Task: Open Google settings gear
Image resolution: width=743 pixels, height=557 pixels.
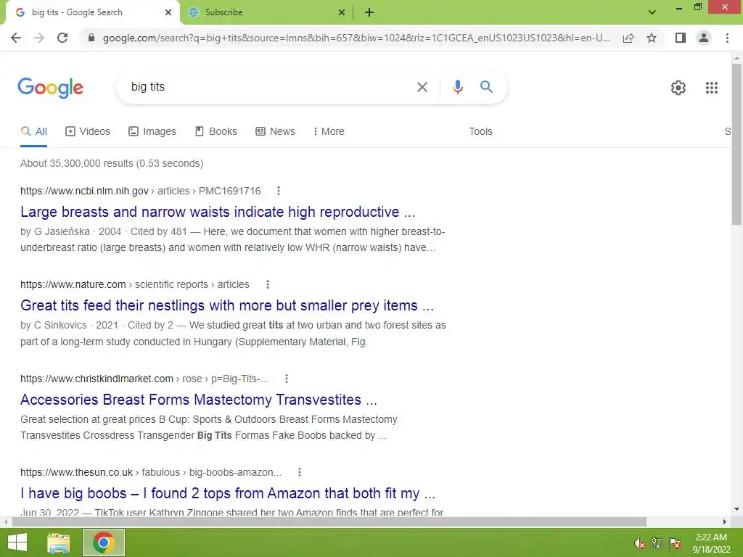Action: point(678,88)
